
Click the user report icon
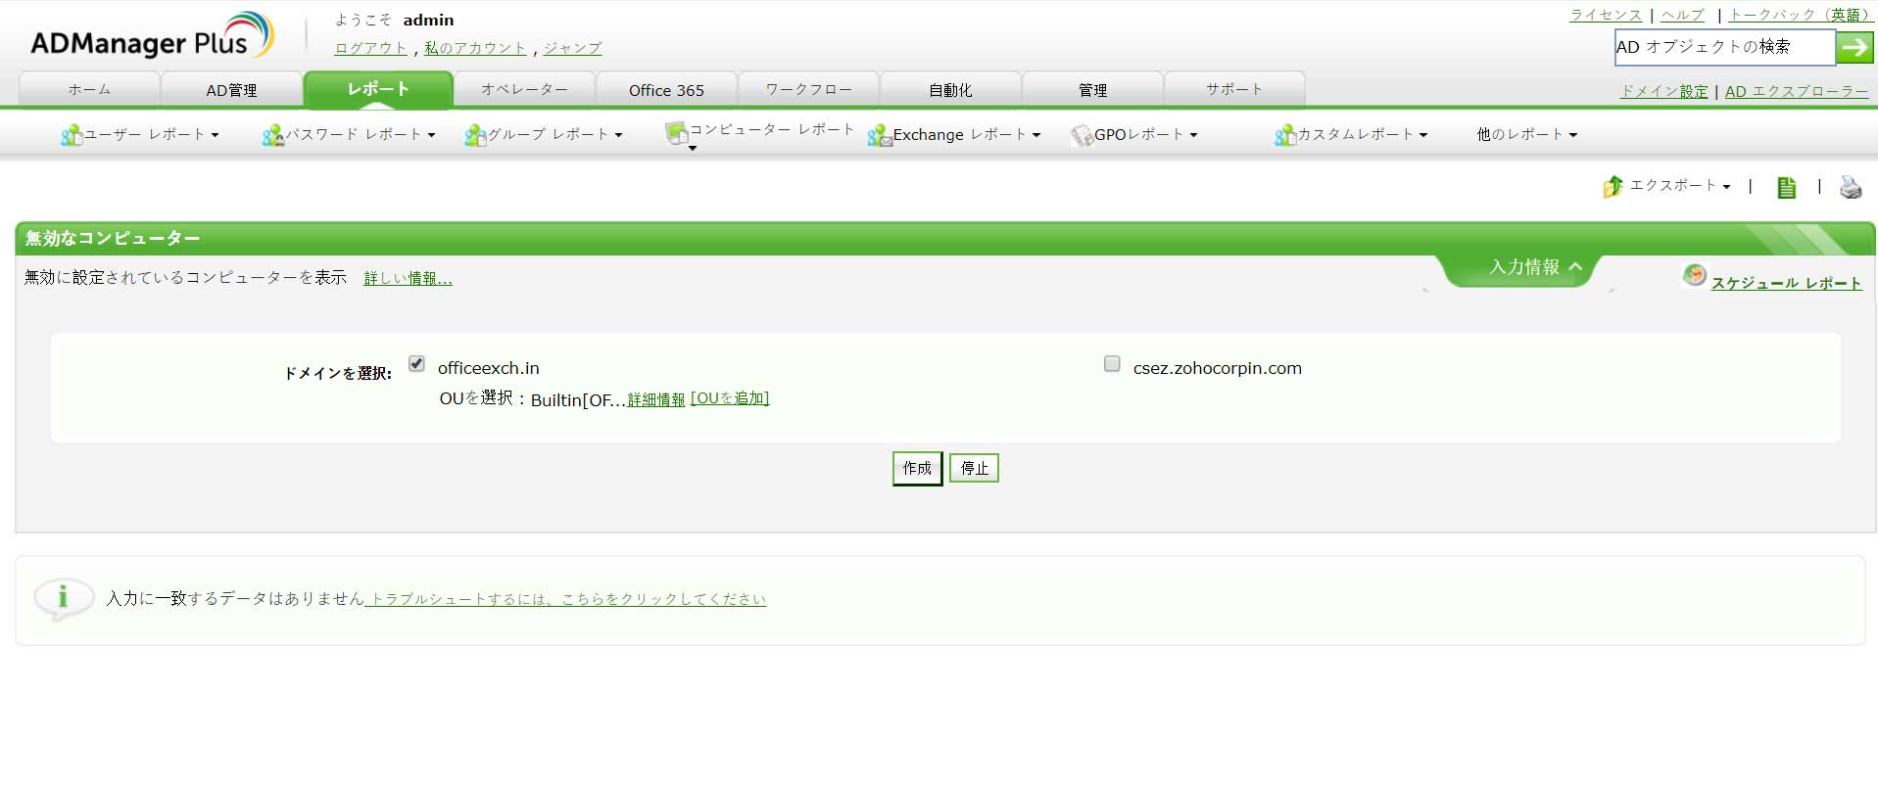pyautogui.click(x=71, y=135)
